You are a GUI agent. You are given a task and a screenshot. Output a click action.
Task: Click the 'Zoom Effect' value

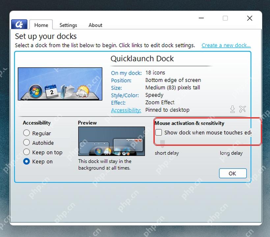pos(160,102)
